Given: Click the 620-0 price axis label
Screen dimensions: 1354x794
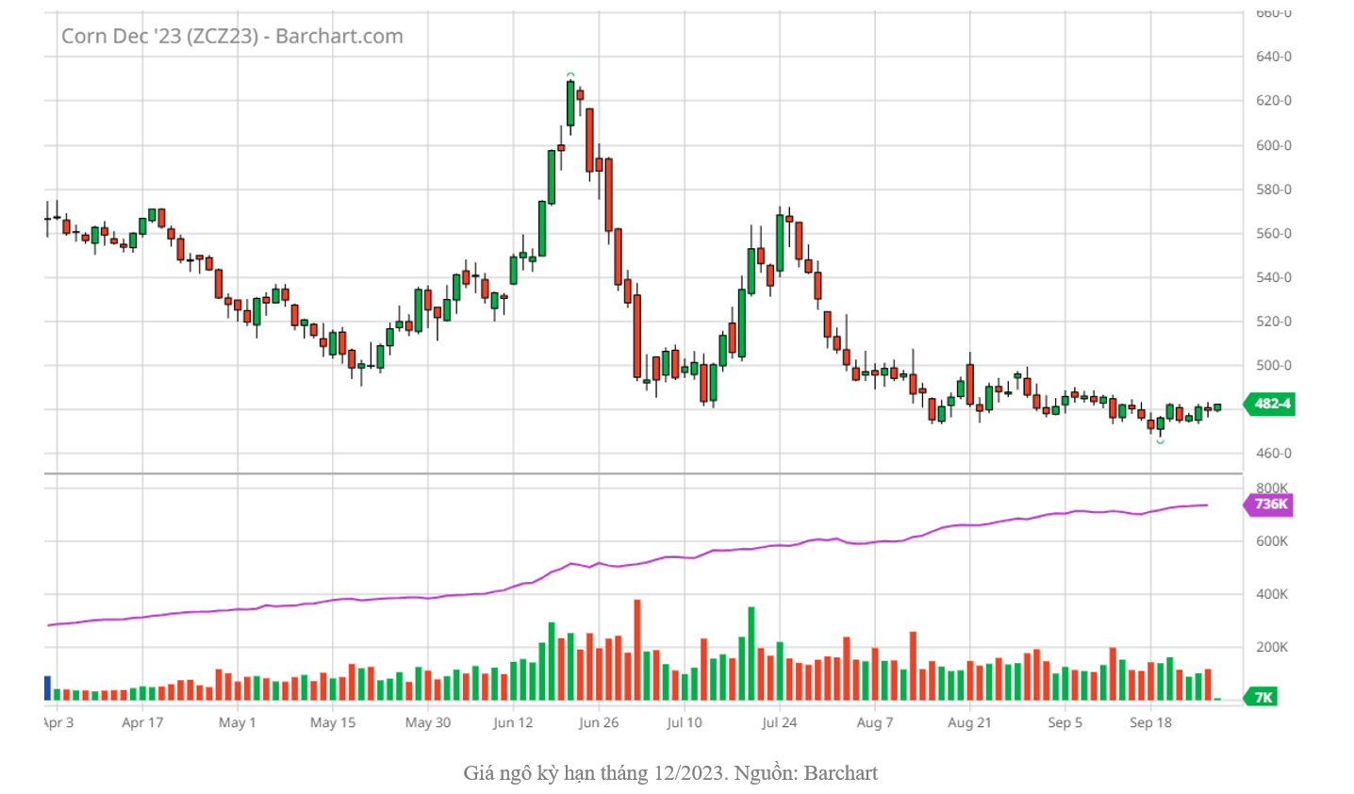Looking at the screenshot, I should [1274, 101].
